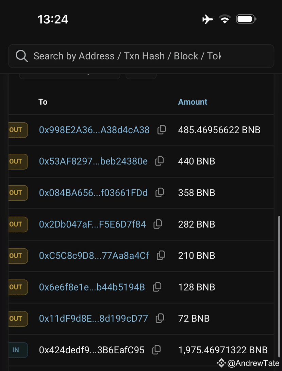
Task: Focus the Search by Address field
Action: (x=141, y=56)
